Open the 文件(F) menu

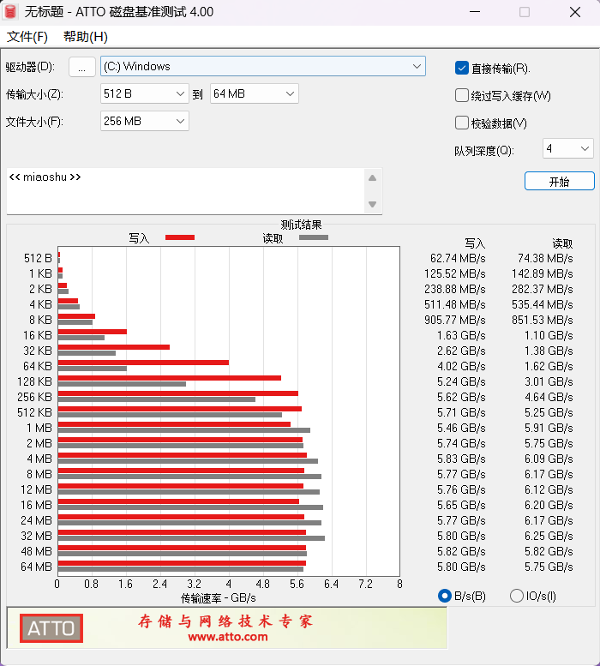tap(27, 37)
